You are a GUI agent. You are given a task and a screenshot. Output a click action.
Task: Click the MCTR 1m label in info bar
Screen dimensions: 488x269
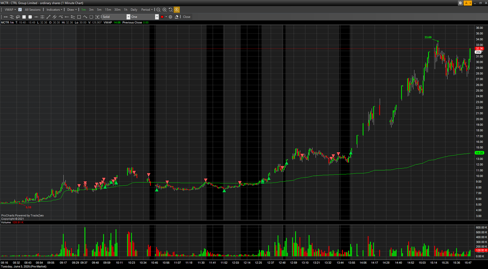[x=7, y=22]
